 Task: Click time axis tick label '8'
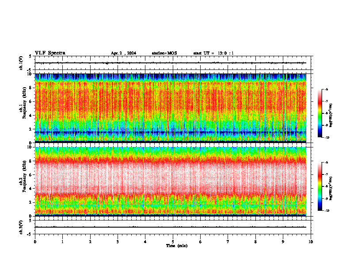coord(255,242)
